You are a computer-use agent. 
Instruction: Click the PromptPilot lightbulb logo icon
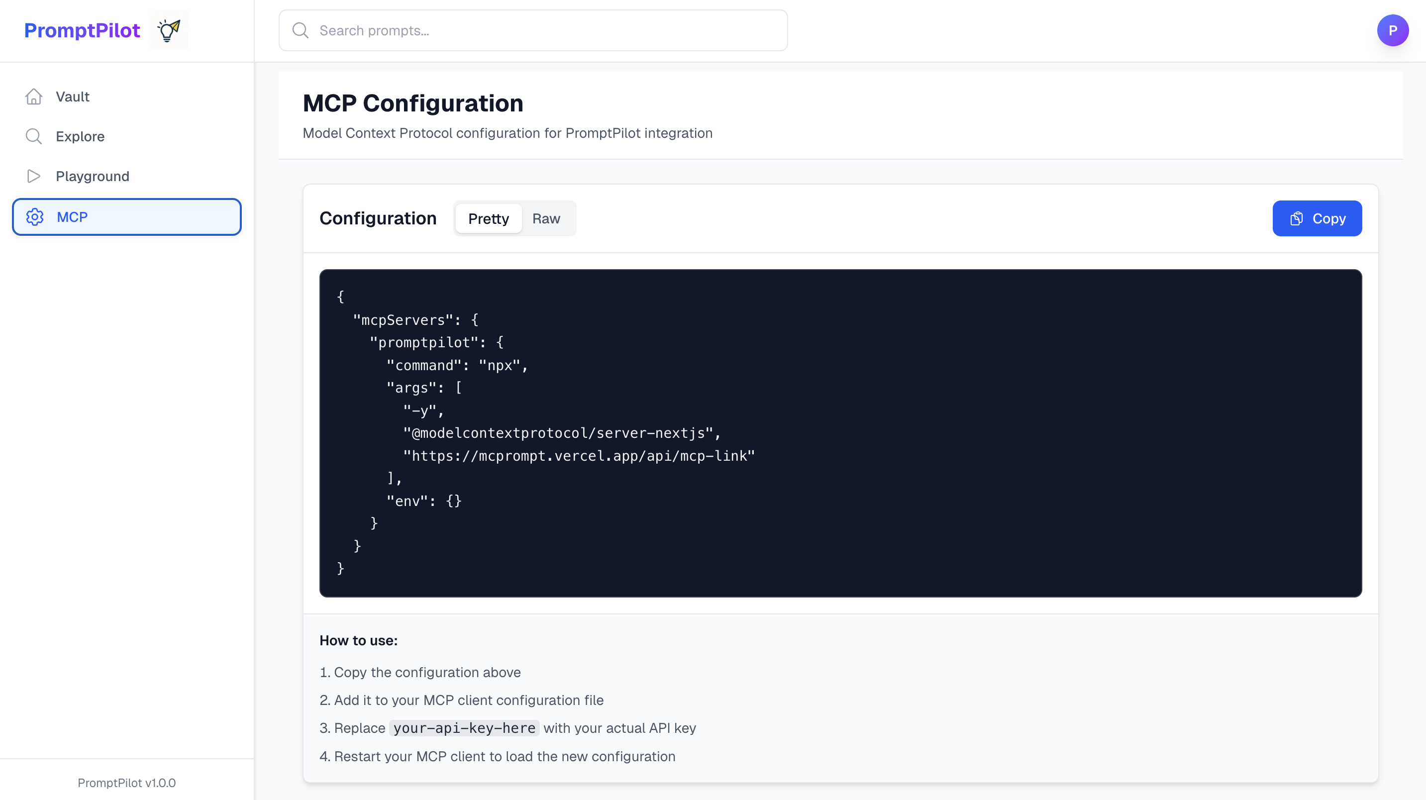[x=168, y=30]
